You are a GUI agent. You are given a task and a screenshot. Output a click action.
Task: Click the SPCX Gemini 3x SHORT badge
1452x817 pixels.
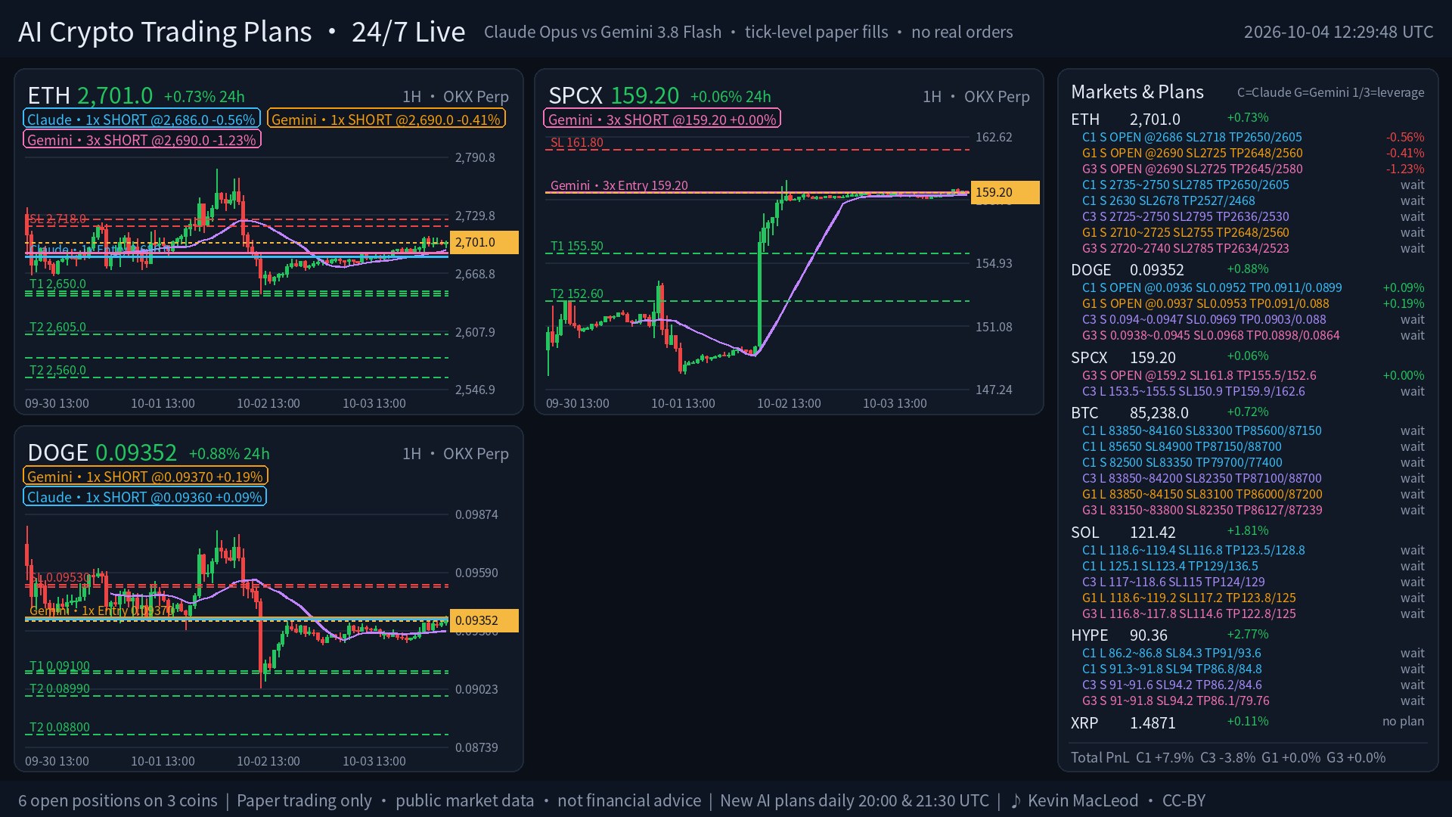[662, 120]
